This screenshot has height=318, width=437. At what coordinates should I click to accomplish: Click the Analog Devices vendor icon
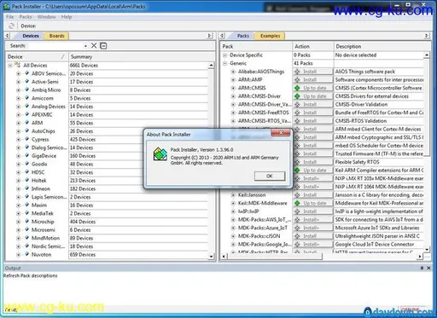tap(26, 107)
